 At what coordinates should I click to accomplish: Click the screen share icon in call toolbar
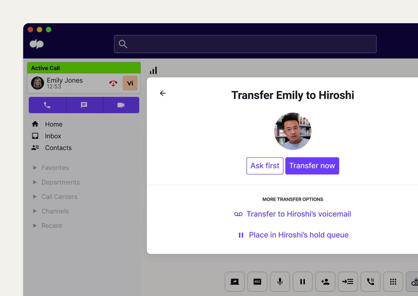(x=235, y=281)
